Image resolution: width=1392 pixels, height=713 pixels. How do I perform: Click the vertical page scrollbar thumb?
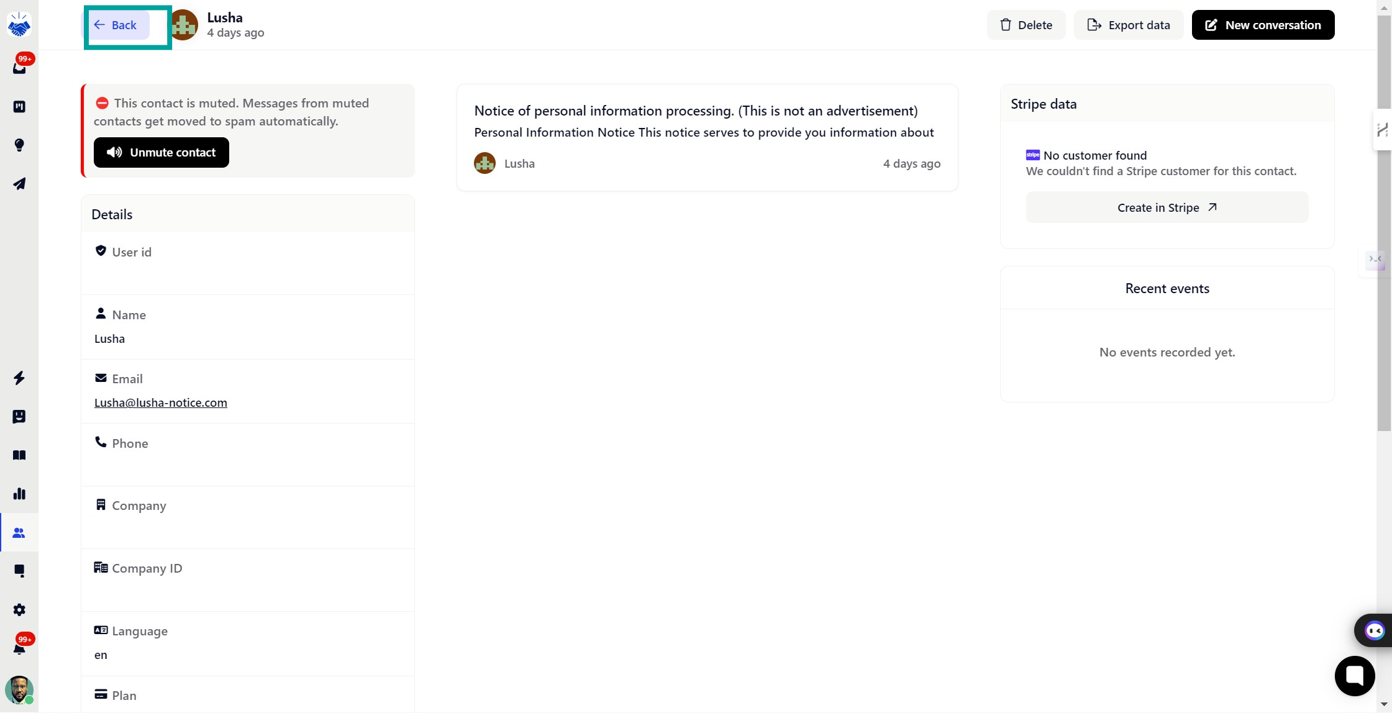coord(1384,224)
